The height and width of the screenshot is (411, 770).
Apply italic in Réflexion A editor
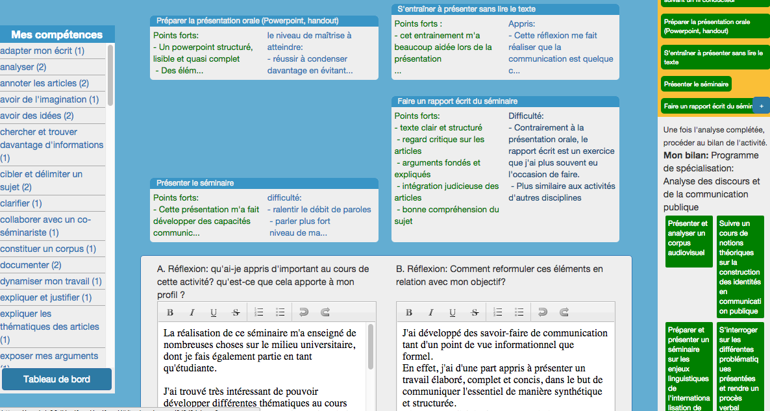point(192,312)
